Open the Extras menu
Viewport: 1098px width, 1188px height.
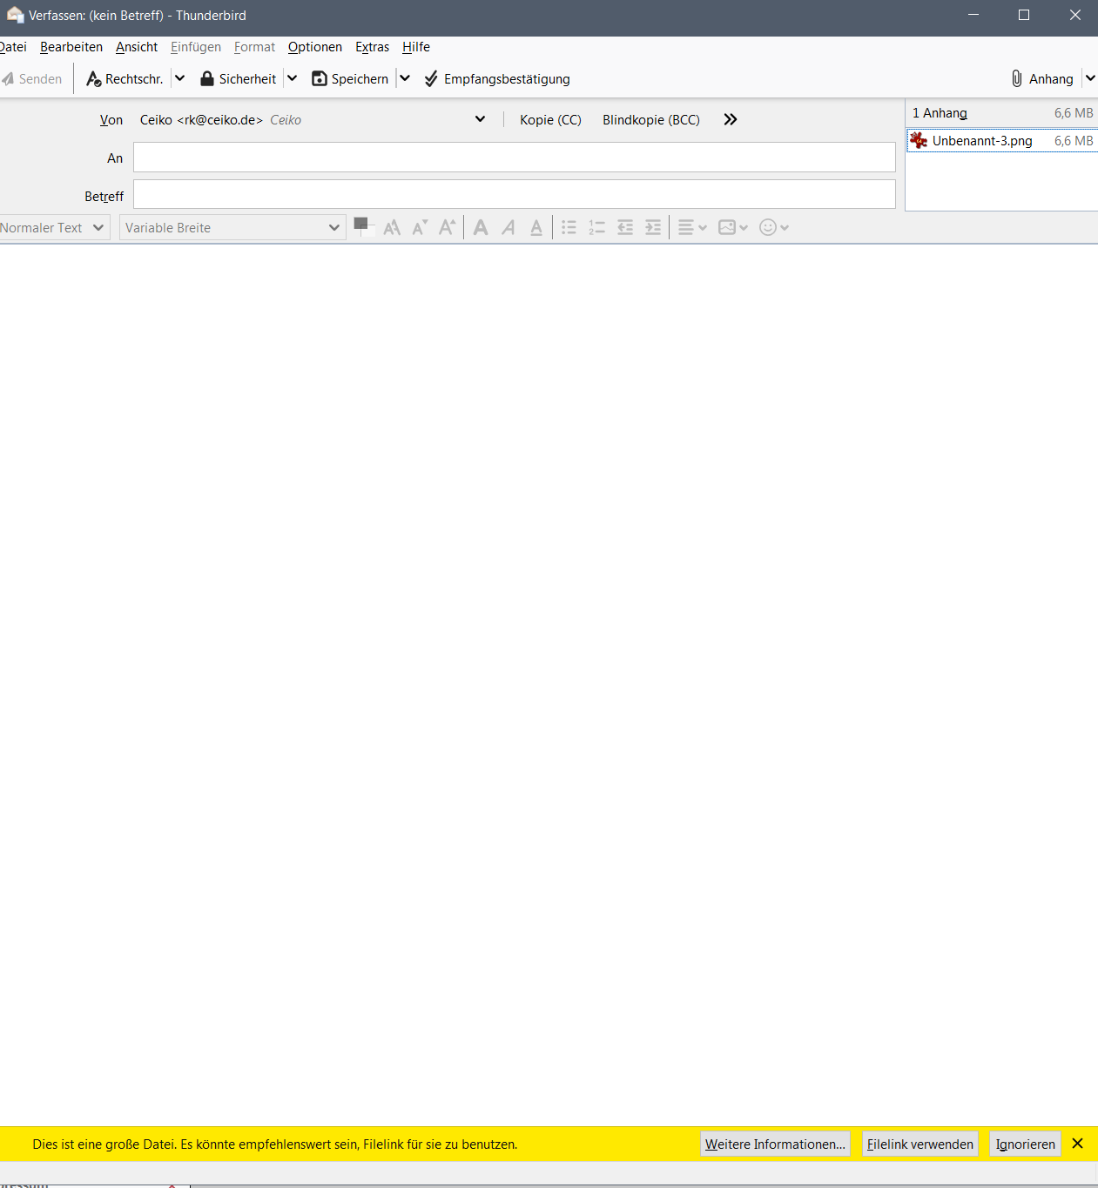[x=372, y=47]
